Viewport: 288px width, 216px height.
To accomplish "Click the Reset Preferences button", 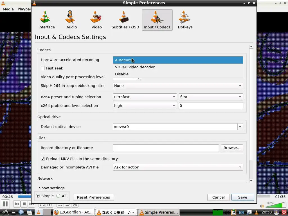I will (x=93, y=197).
